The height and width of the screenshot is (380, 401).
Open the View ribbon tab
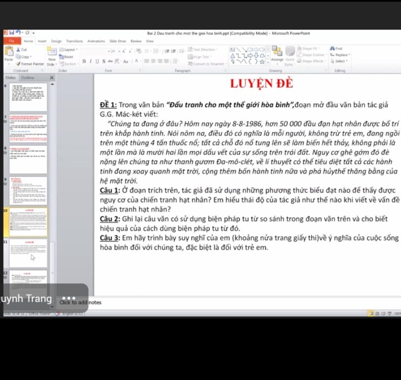150,41
